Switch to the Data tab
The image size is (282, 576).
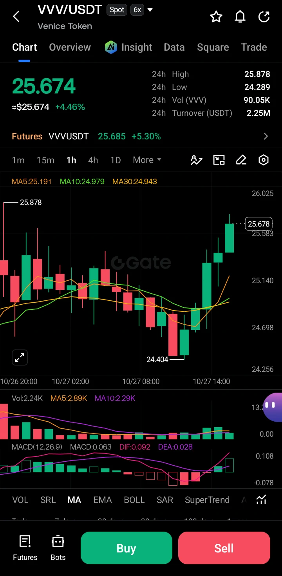pyautogui.click(x=174, y=47)
